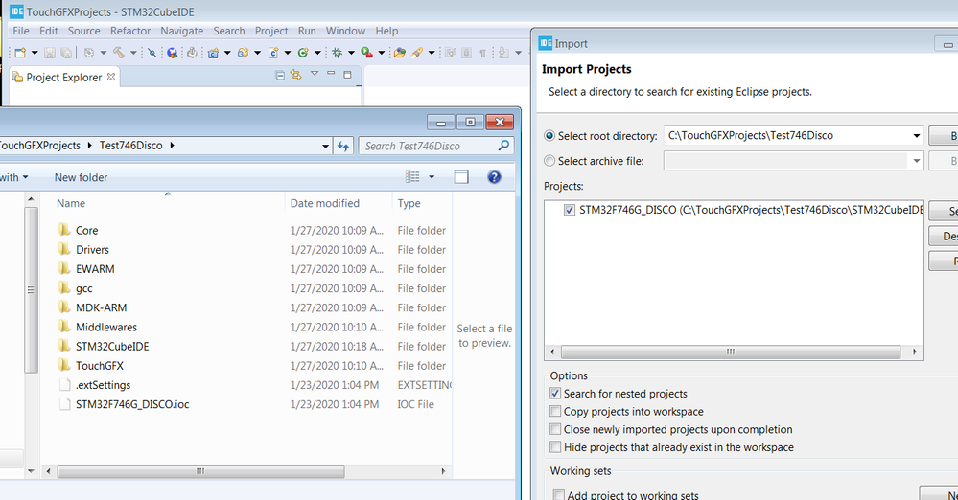Click the build hammer icon
The width and height of the screenshot is (958, 500).
click(119, 53)
